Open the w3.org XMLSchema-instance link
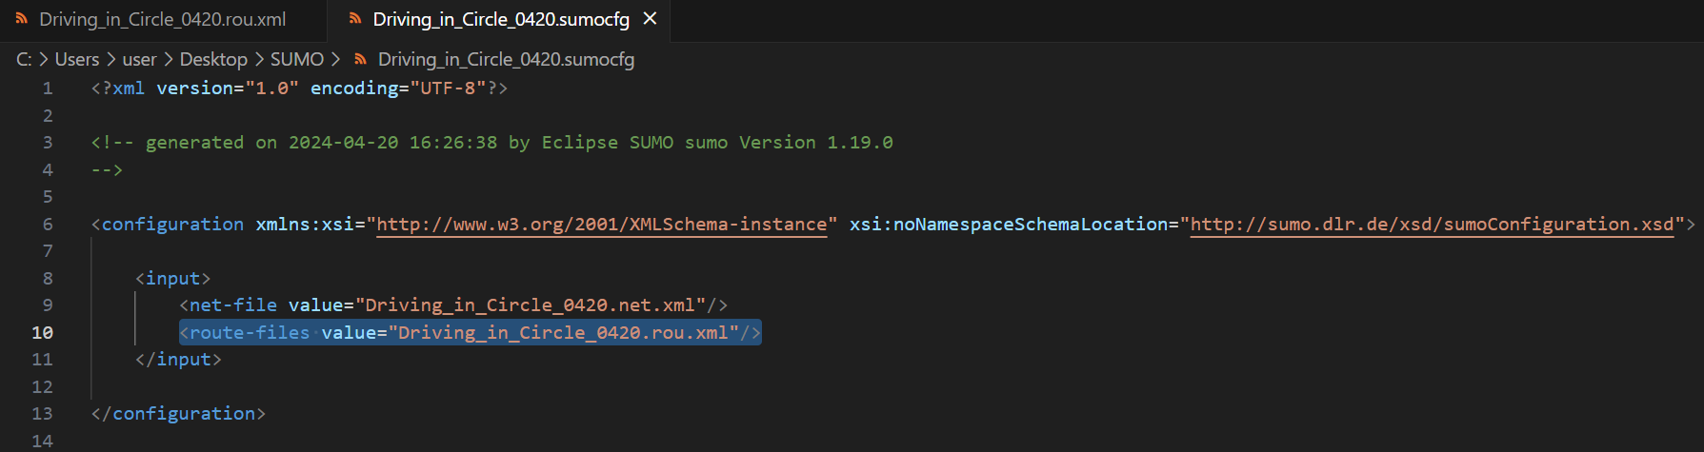 (602, 224)
